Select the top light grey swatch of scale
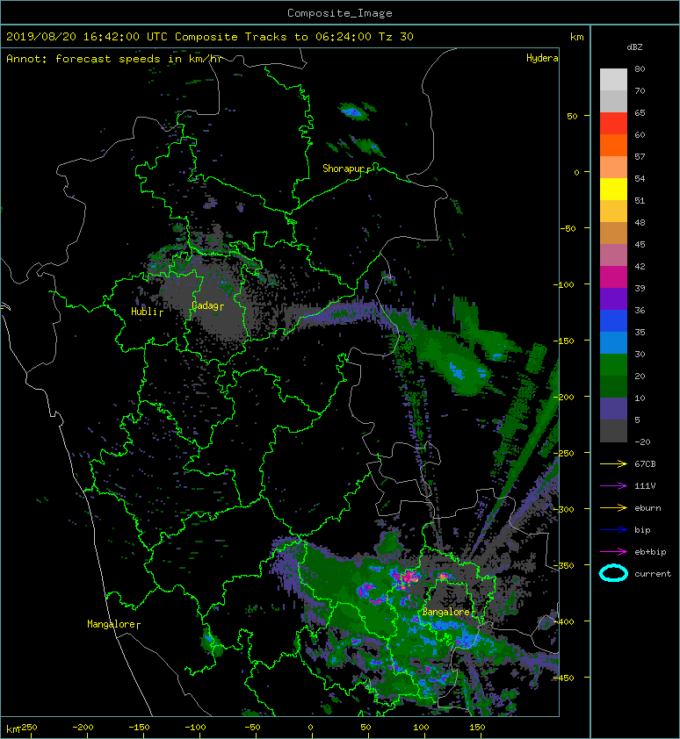Screen dimensions: 680x739 pyautogui.click(x=613, y=80)
